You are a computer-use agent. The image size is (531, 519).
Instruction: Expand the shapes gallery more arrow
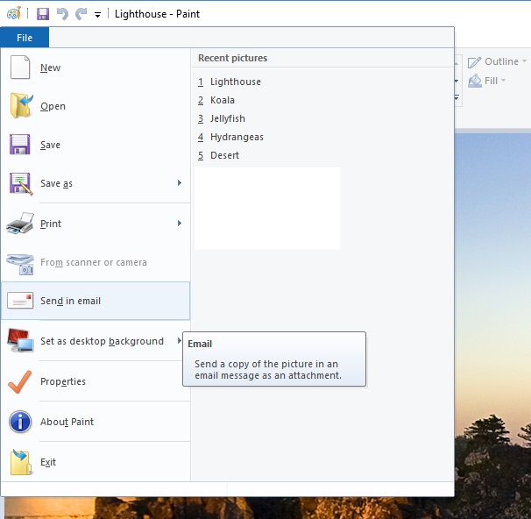(x=457, y=98)
